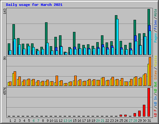Click the chart title "Daily usage for March 2021"
The width and height of the screenshot is (159, 124).
(x=34, y=5)
